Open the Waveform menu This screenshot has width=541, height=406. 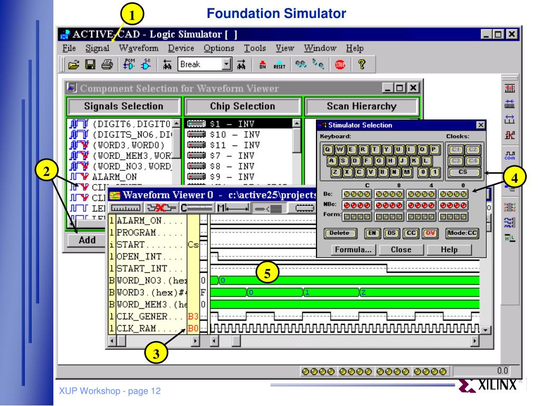tap(139, 48)
